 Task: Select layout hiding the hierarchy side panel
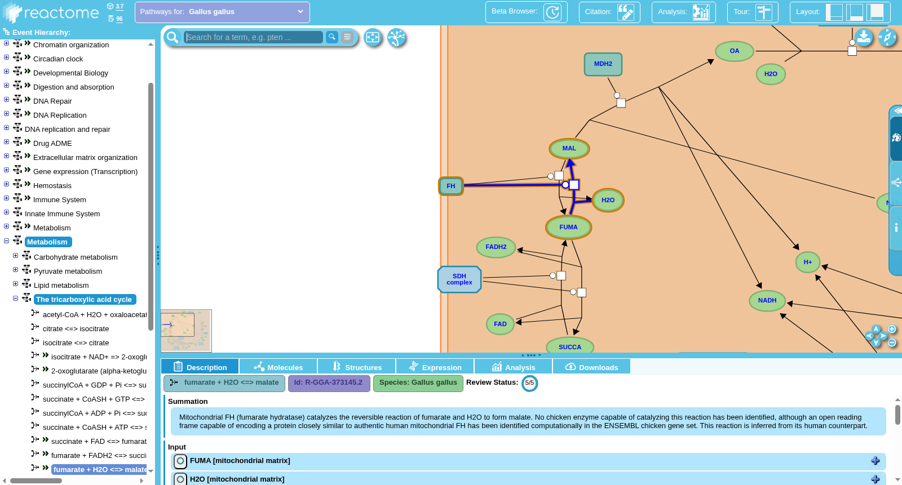pos(834,12)
